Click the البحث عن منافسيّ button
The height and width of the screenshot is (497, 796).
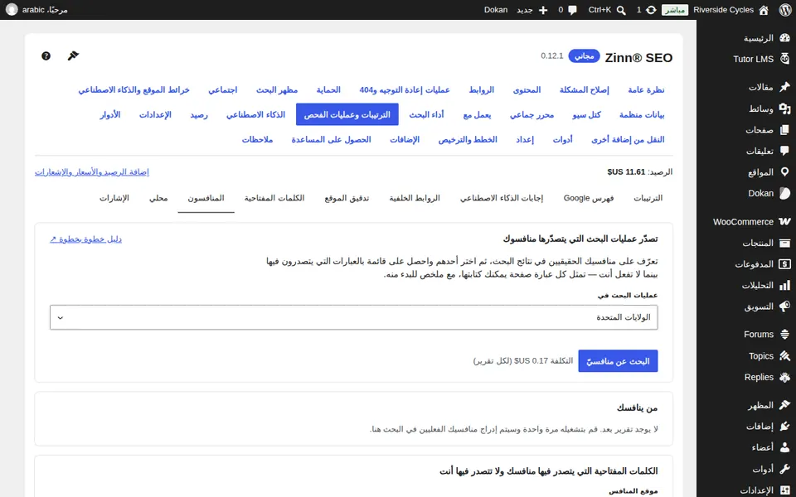618,361
